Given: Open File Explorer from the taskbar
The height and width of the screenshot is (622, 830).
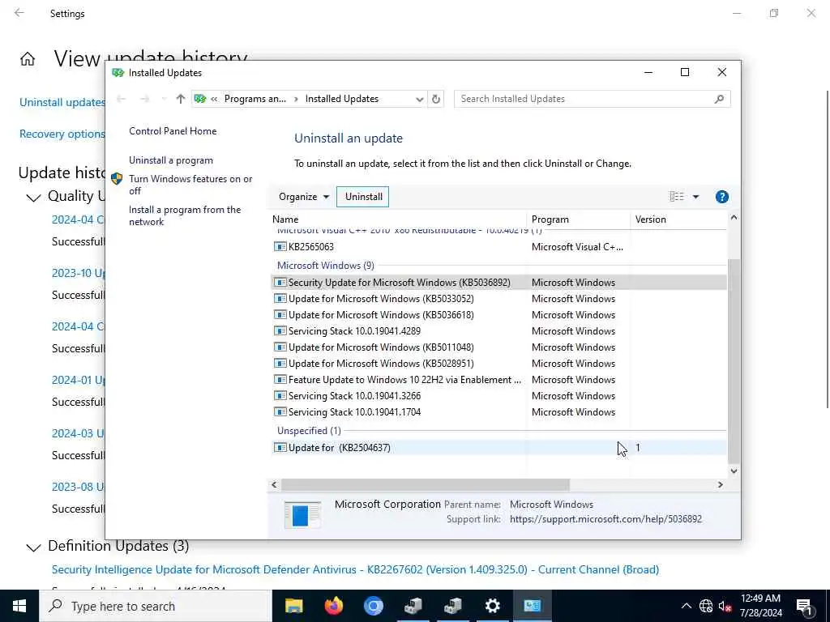Looking at the screenshot, I should point(293,606).
